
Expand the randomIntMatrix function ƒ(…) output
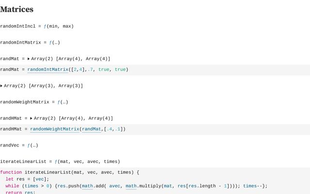point(52,43)
